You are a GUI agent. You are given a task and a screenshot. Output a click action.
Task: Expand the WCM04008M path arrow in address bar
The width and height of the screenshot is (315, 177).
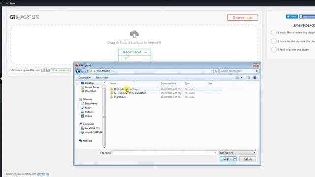(x=112, y=71)
